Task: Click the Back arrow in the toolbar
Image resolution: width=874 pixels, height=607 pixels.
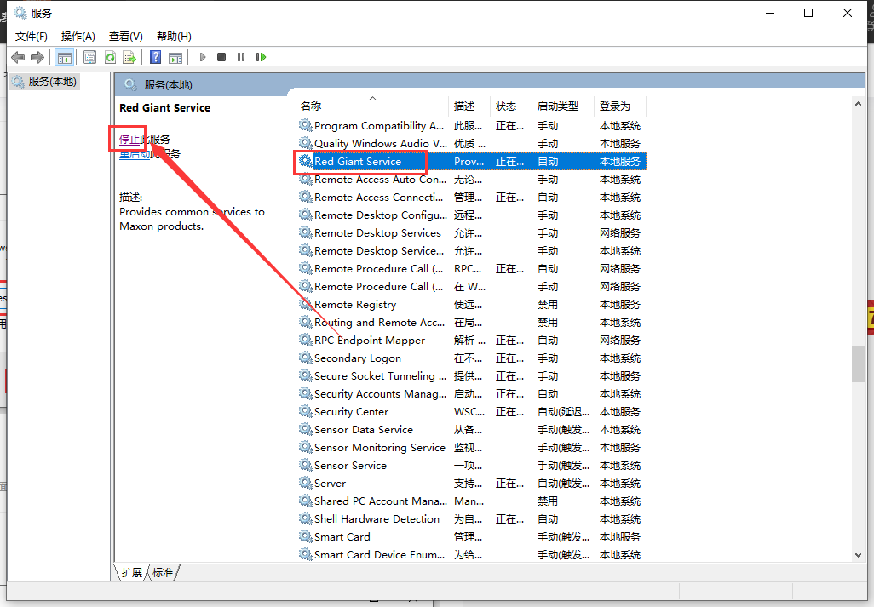Action: click(x=19, y=57)
